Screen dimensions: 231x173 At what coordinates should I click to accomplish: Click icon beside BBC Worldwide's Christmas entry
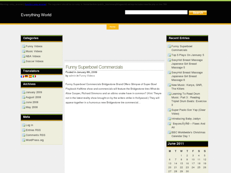(x=169, y=132)
